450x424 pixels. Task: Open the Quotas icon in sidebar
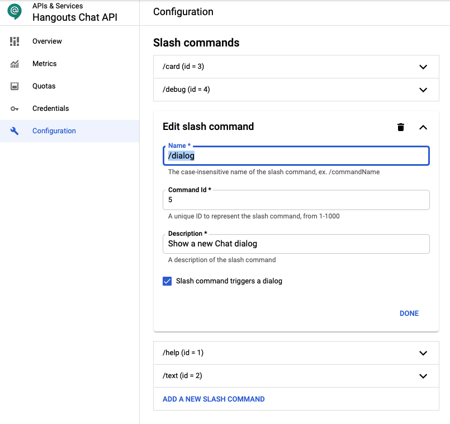click(x=15, y=86)
